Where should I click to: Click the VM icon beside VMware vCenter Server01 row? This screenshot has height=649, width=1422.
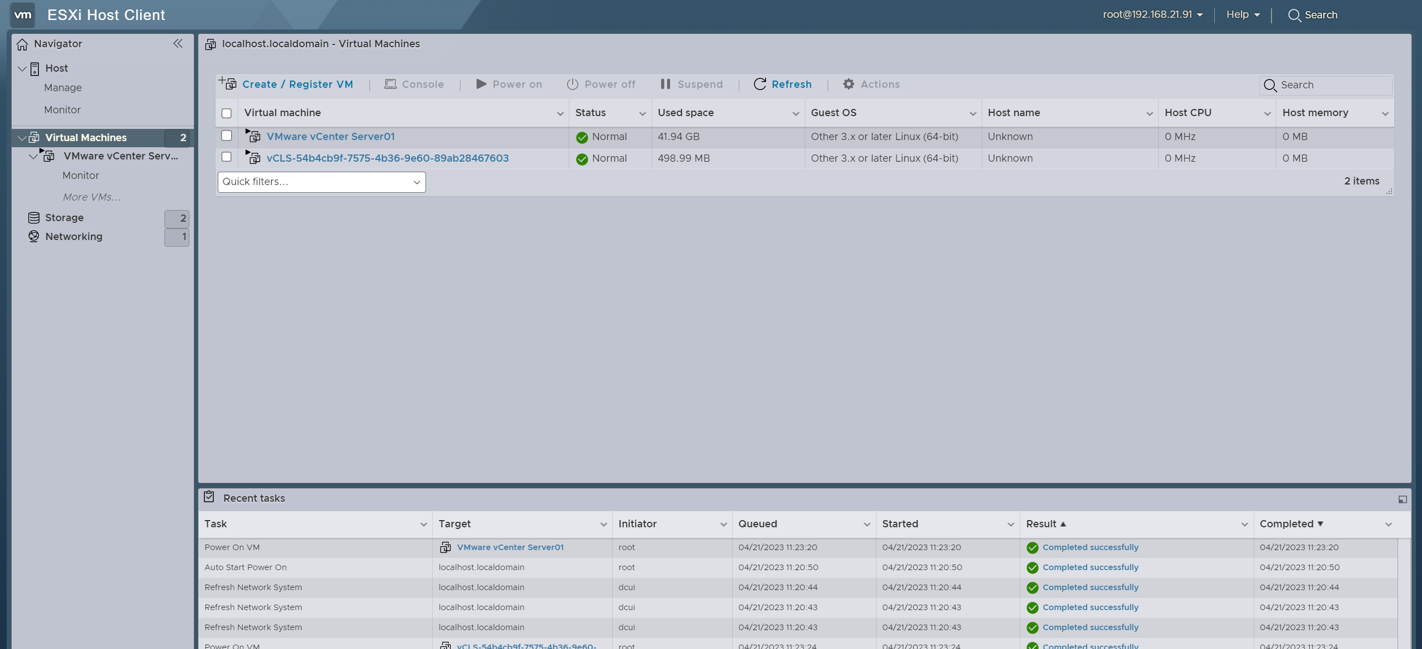point(253,136)
